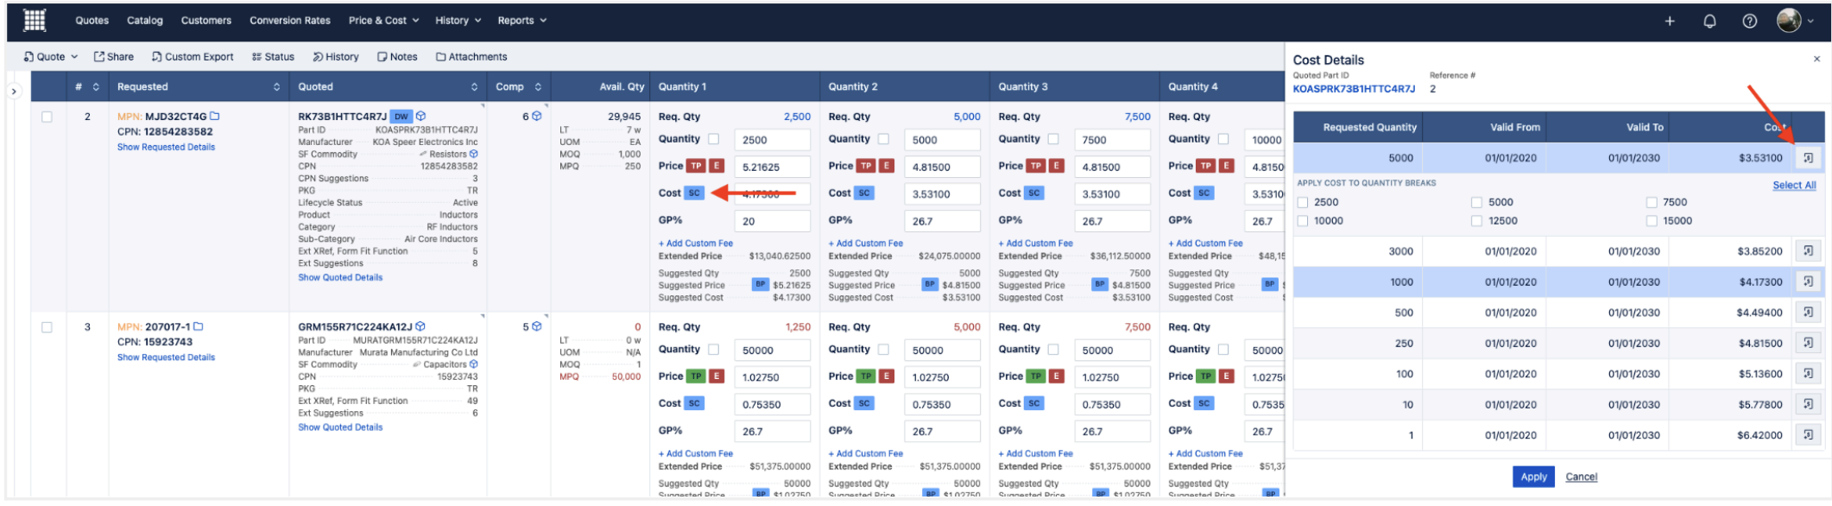
Task: Close the Cost Details panel
Action: click(x=1816, y=60)
